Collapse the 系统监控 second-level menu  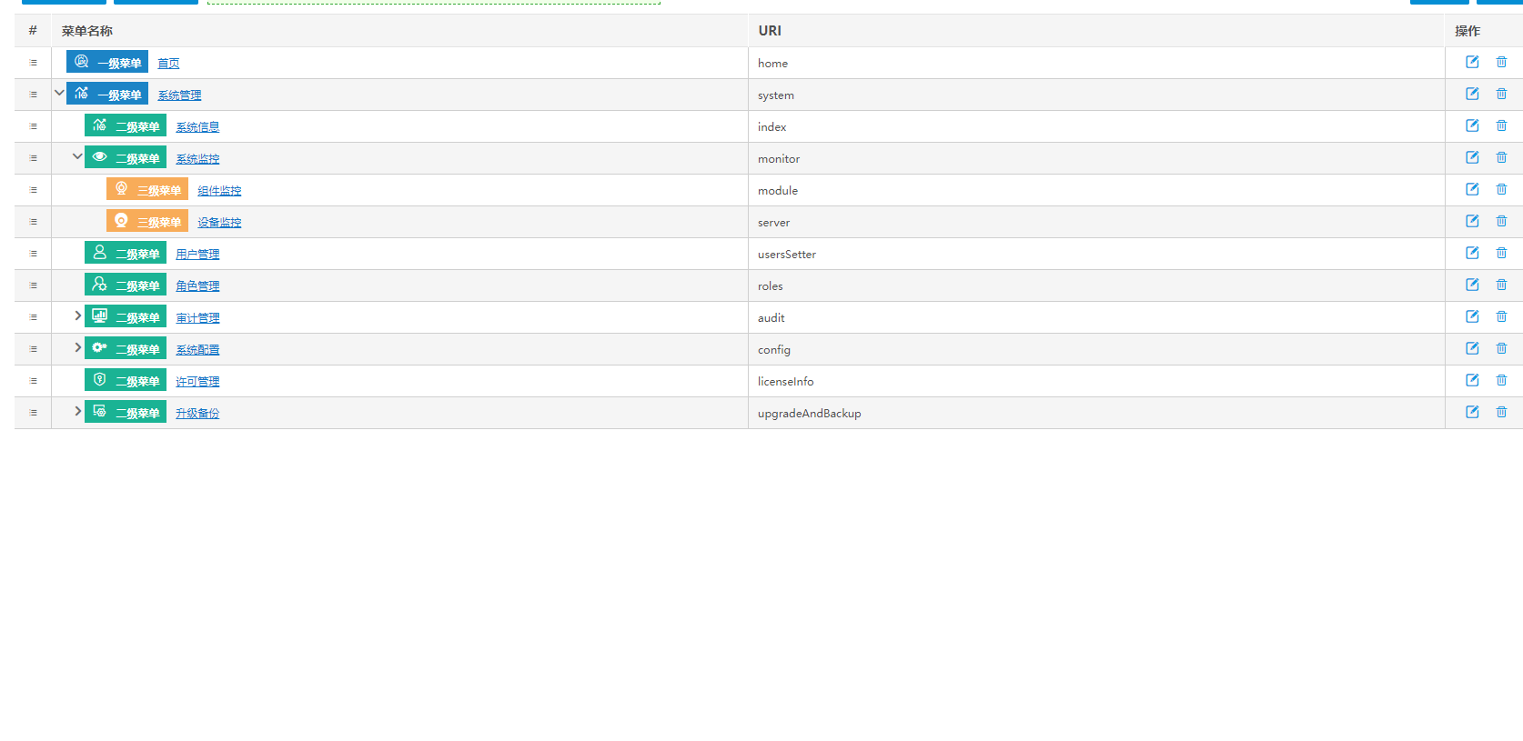point(77,156)
